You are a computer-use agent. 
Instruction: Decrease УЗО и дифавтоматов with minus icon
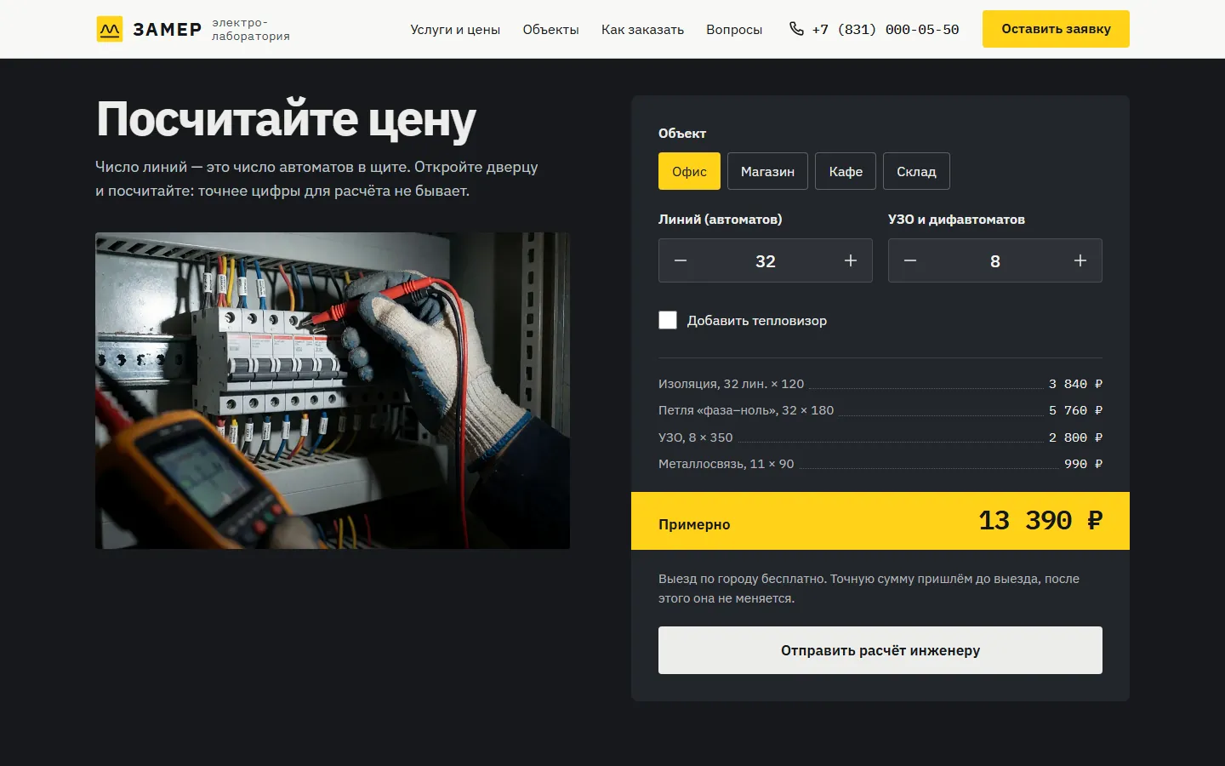click(910, 260)
